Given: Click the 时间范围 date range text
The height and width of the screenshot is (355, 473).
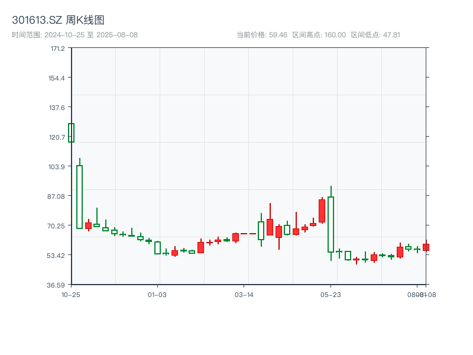Looking at the screenshot, I should pyautogui.click(x=74, y=35).
